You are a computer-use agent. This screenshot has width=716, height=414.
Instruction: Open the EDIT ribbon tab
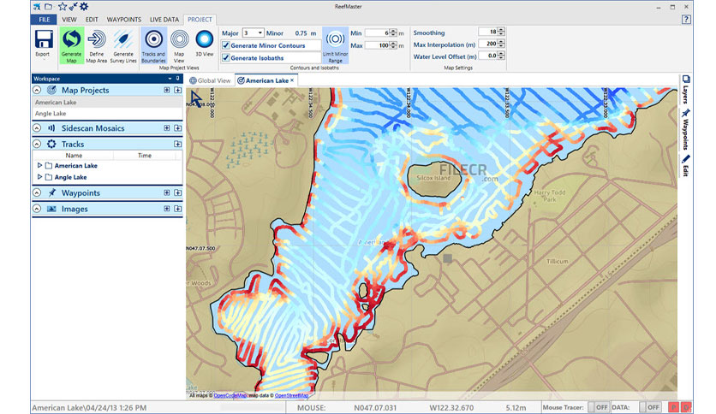click(92, 20)
